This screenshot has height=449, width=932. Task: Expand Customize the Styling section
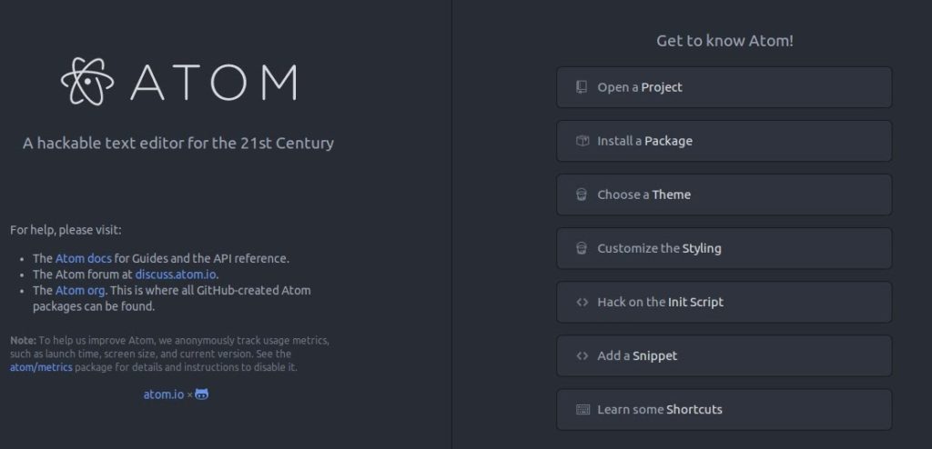click(724, 248)
